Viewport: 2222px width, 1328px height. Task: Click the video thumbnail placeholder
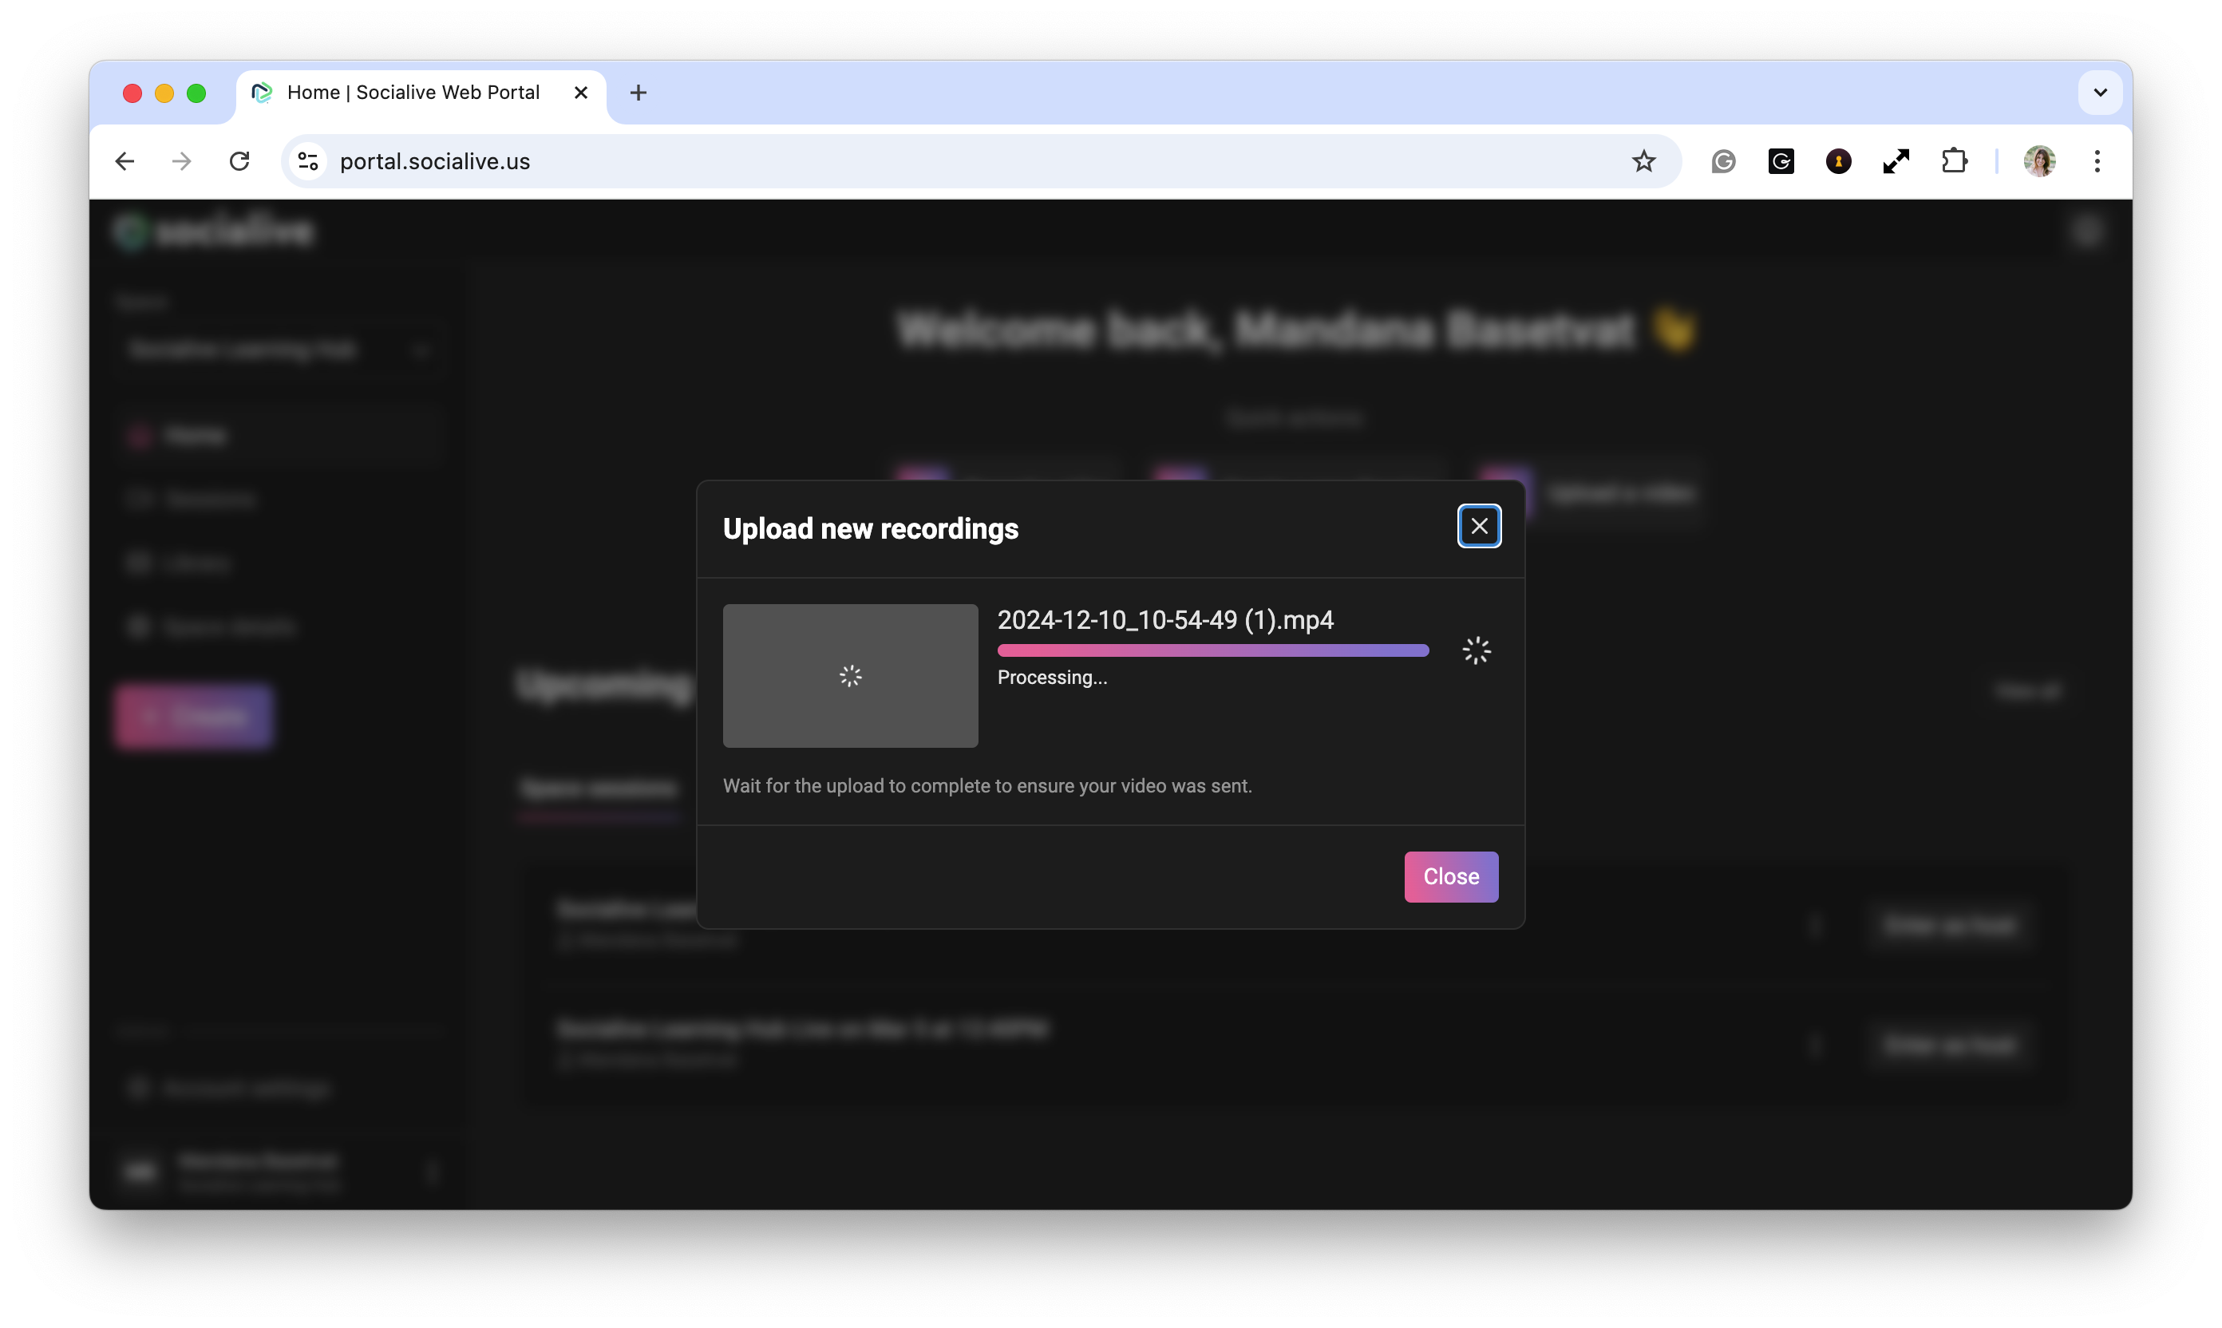849,676
